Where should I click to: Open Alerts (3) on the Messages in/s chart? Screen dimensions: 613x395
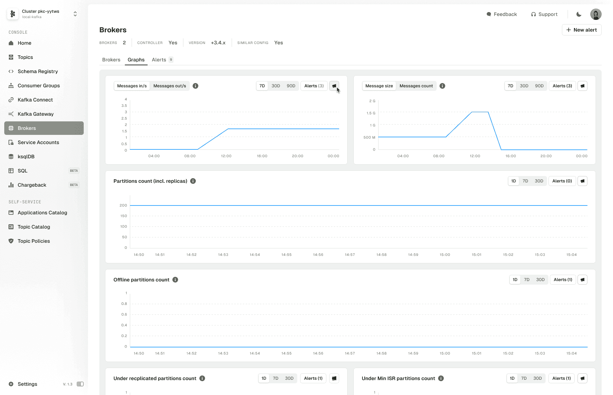click(314, 86)
